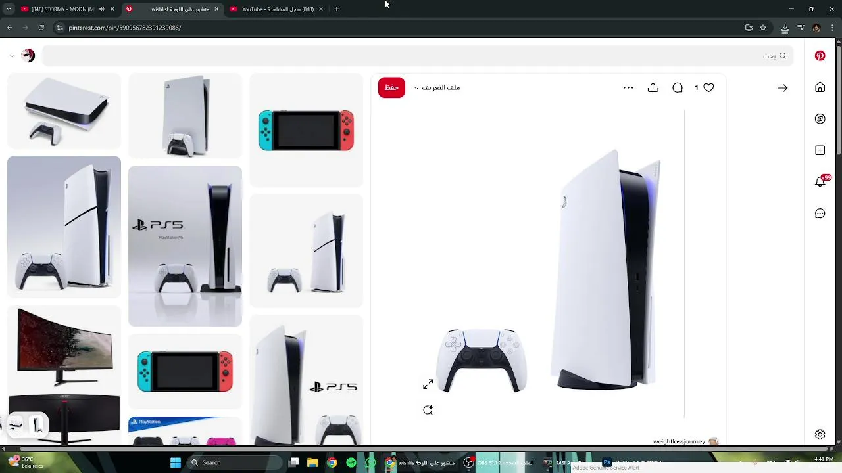The height and width of the screenshot is (473, 842).
Task: Open notifications bell with 99+ badge
Action: coord(821,181)
